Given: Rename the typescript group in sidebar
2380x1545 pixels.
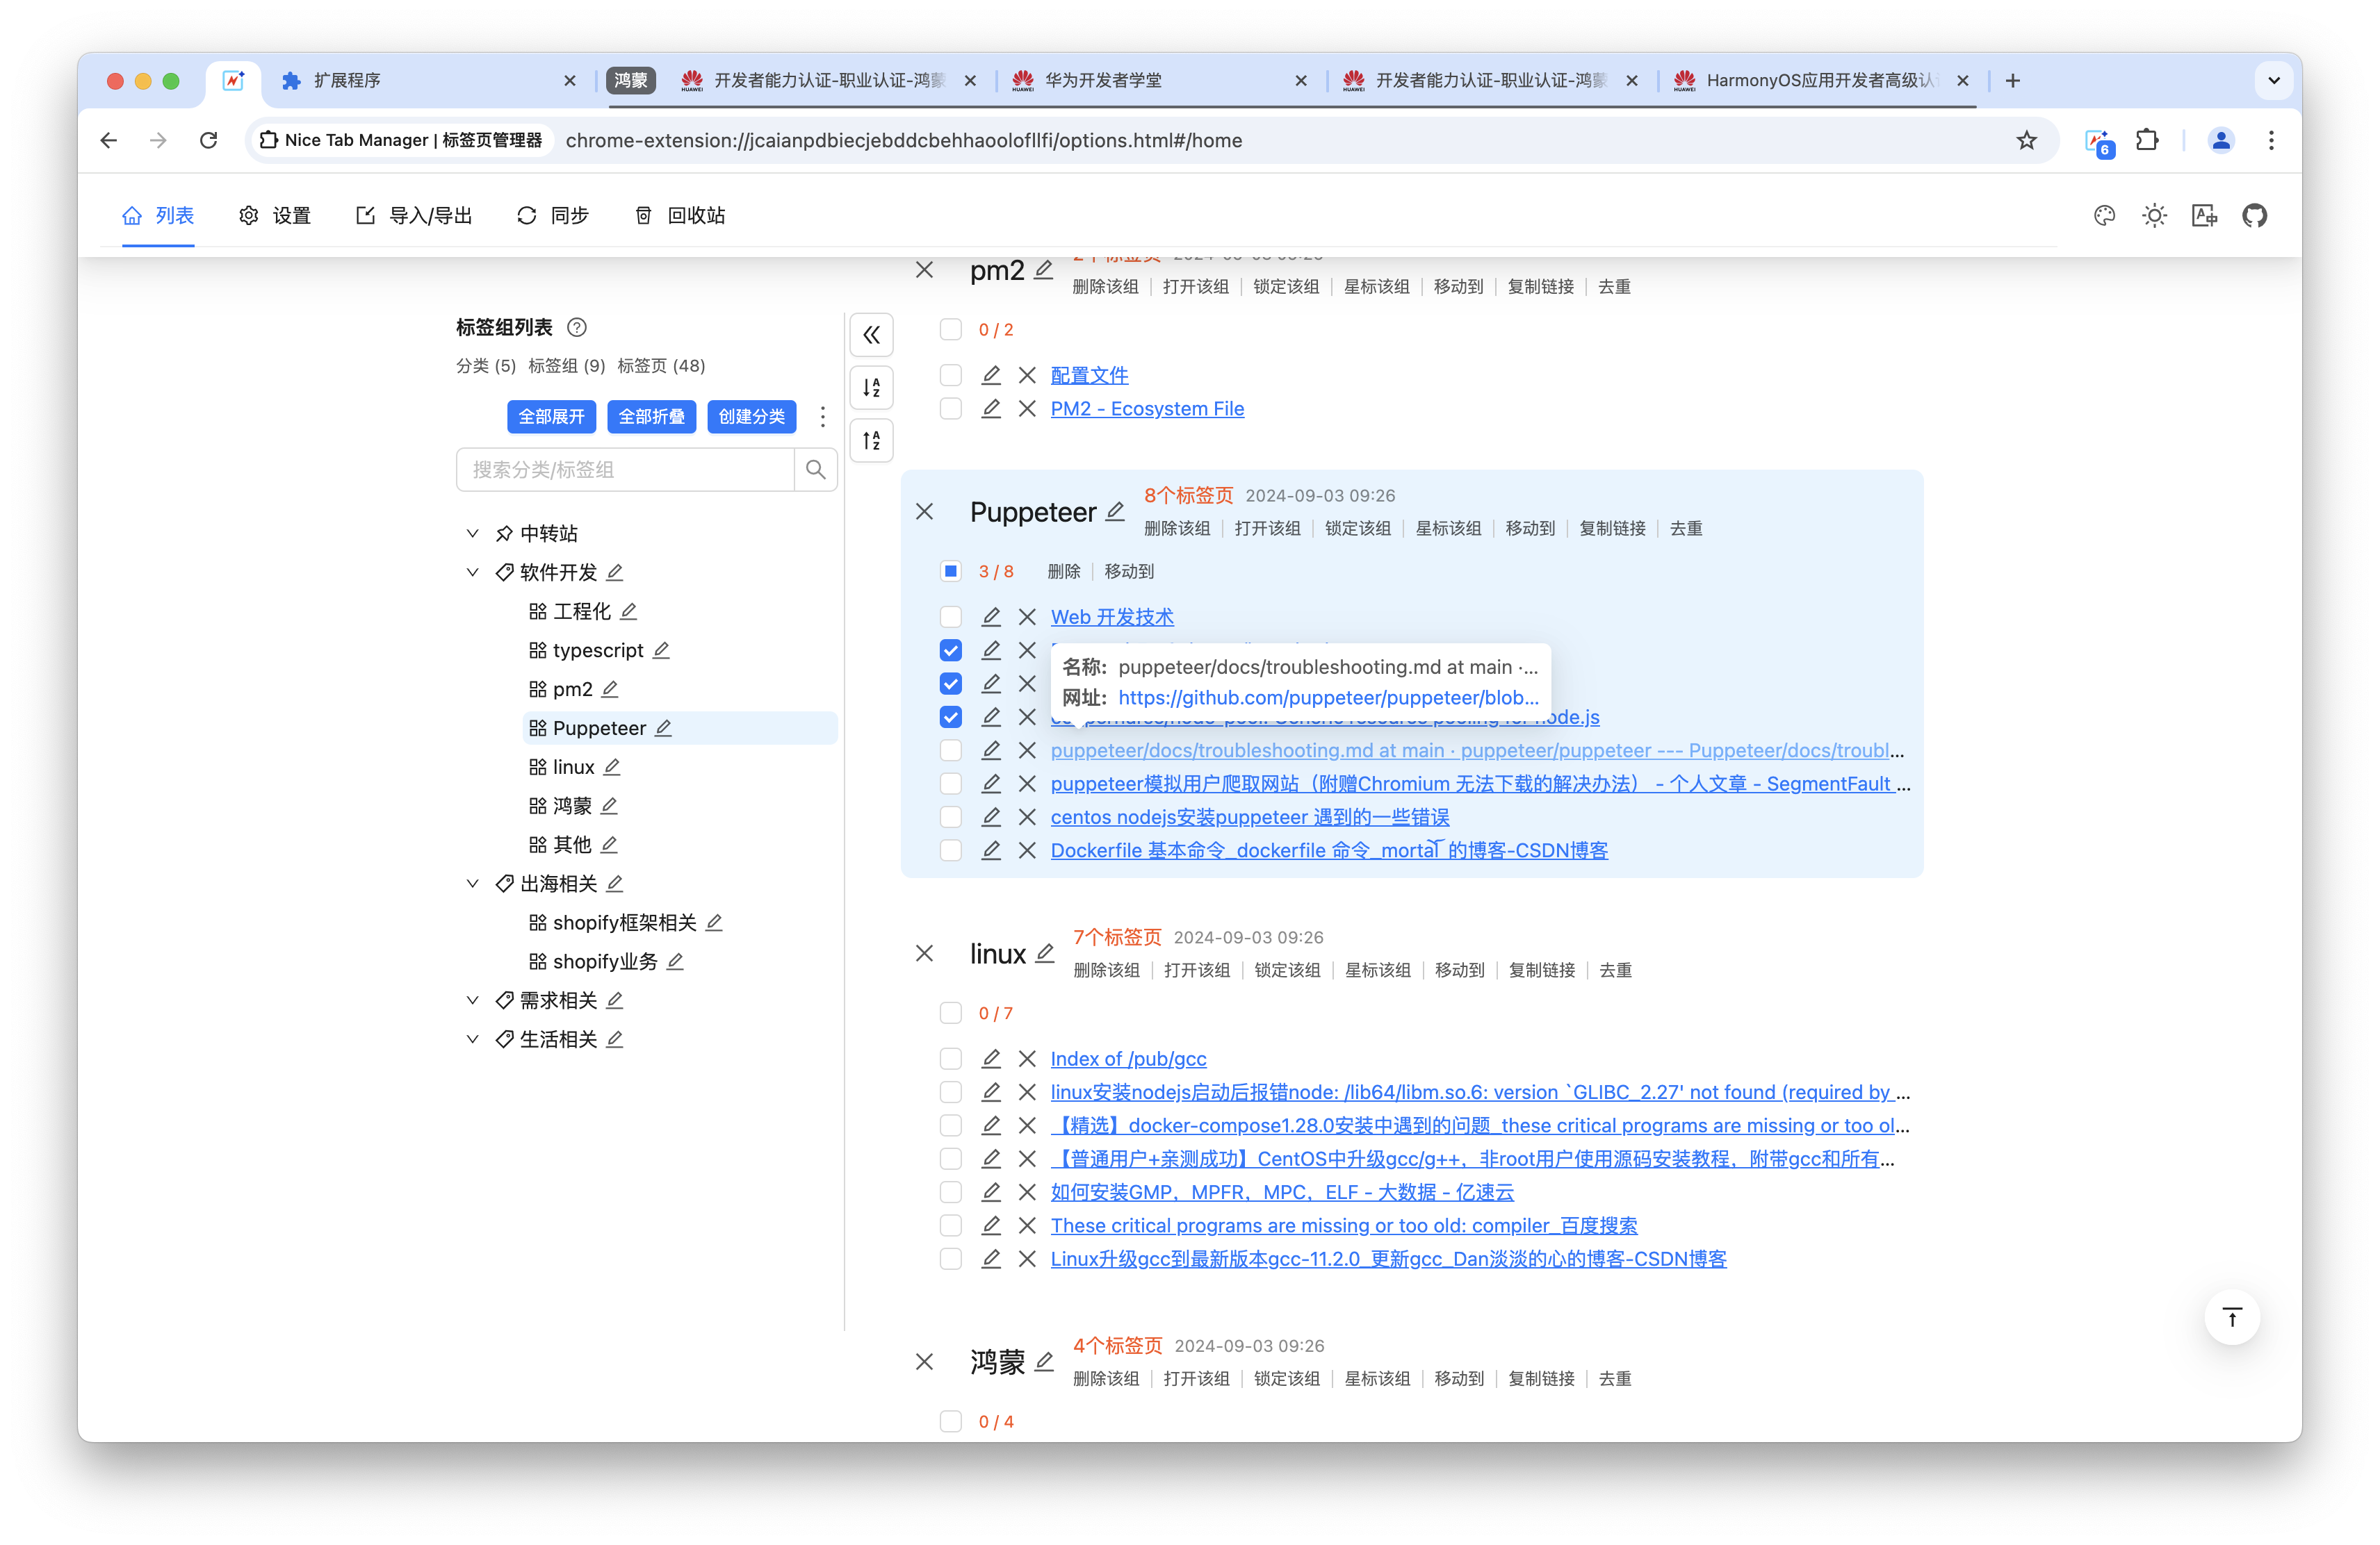Looking at the screenshot, I should tap(661, 650).
